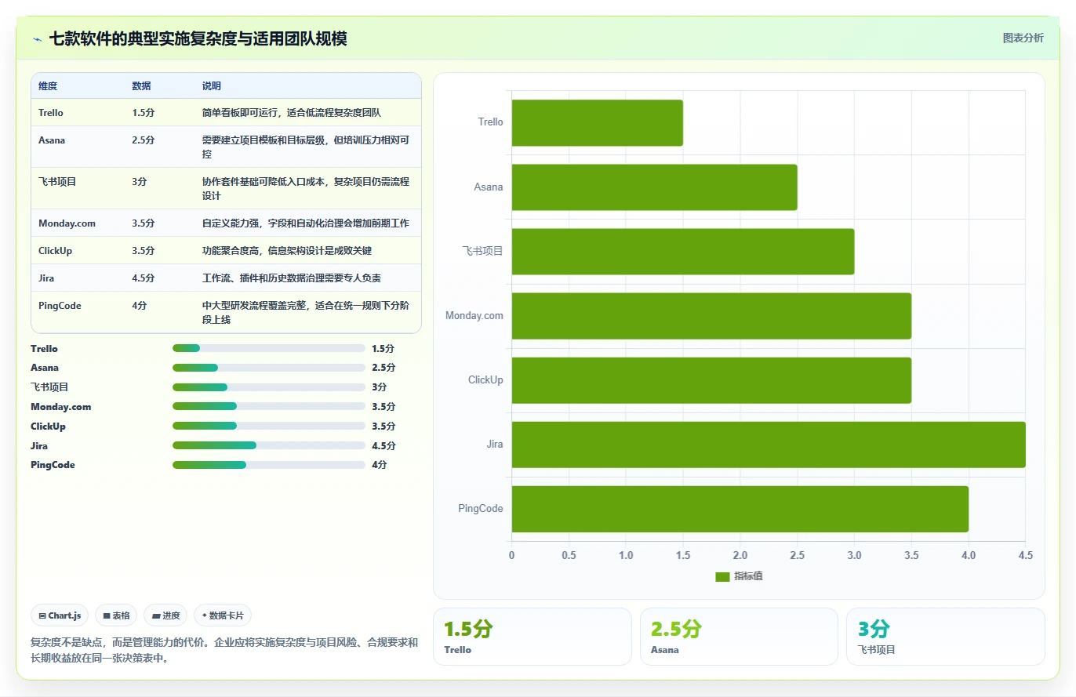Click the Asana progress bar

269,368
